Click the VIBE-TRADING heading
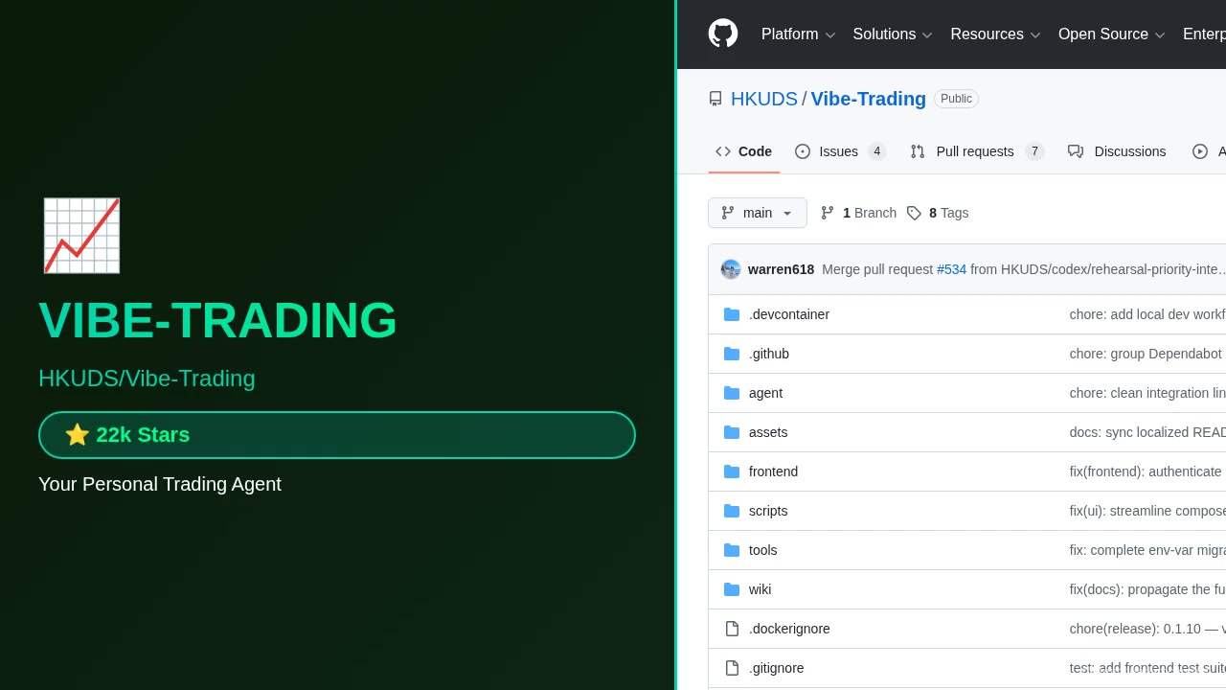The image size is (1226, 690). pyautogui.click(x=217, y=320)
